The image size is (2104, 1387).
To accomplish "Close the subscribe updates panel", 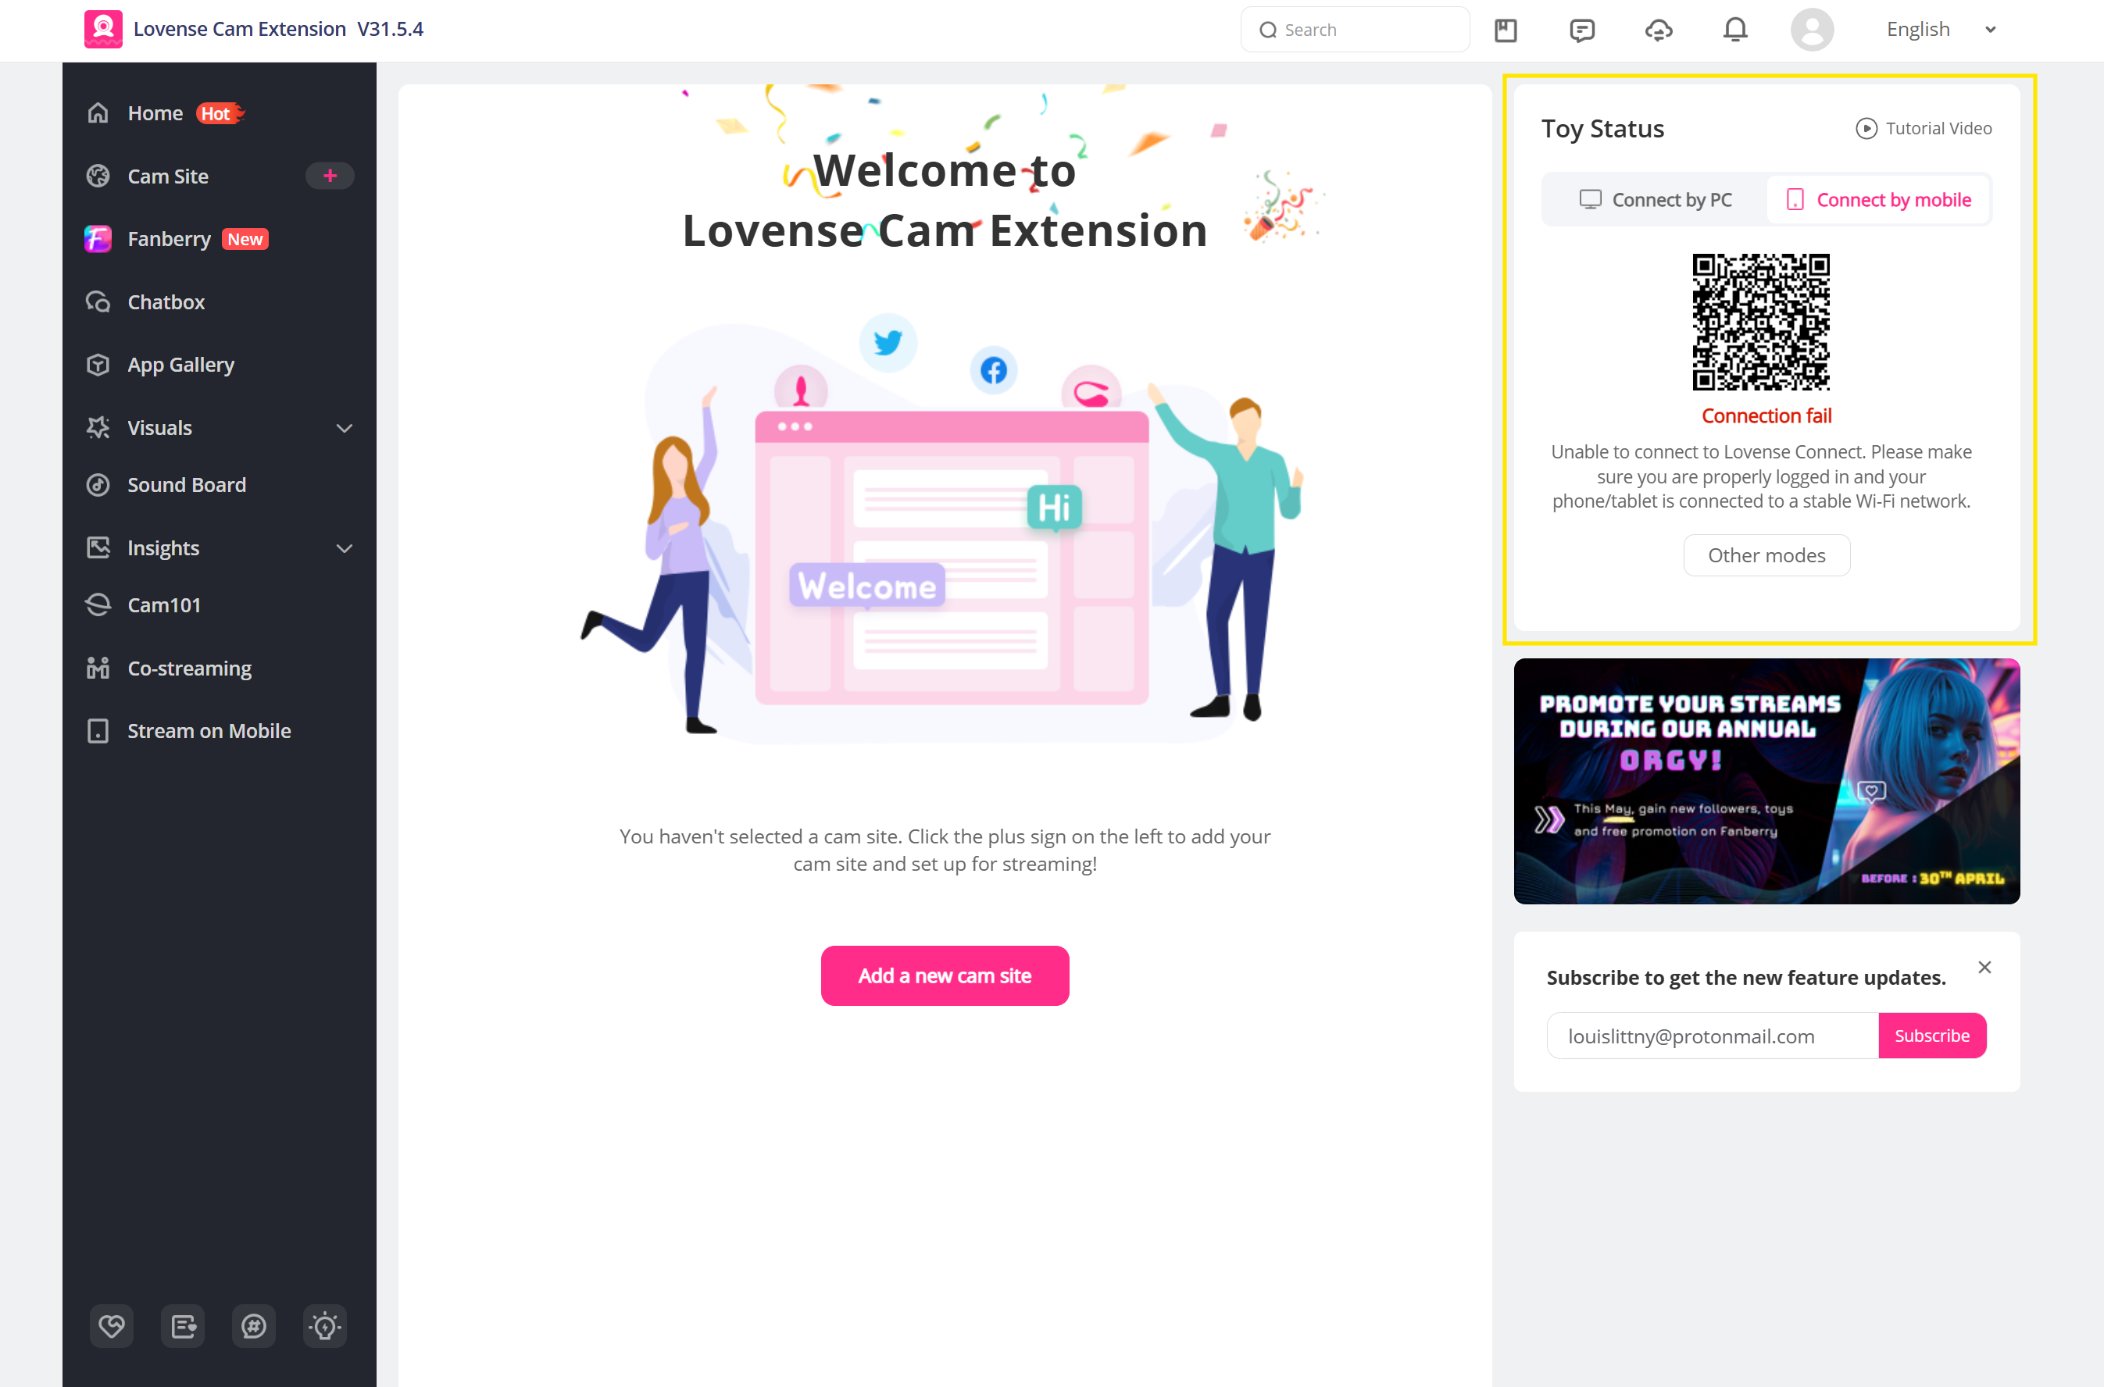I will (x=1984, y=967).
